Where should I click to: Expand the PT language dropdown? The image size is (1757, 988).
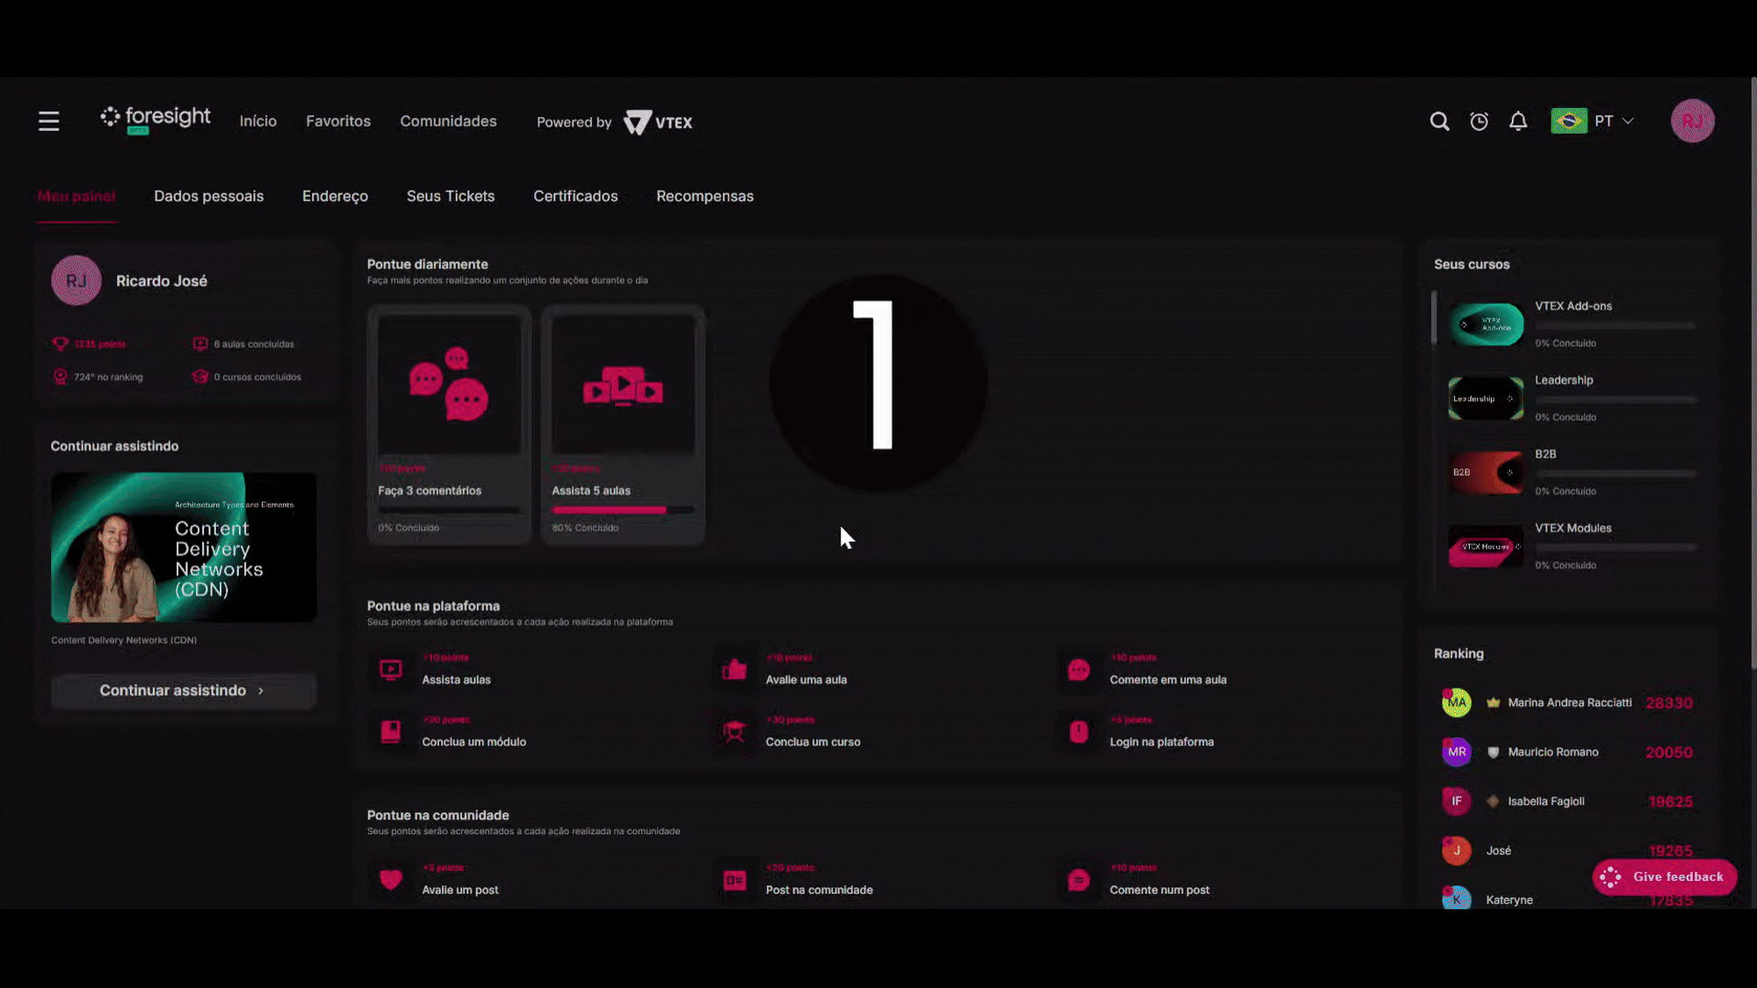pos(1609,121)
